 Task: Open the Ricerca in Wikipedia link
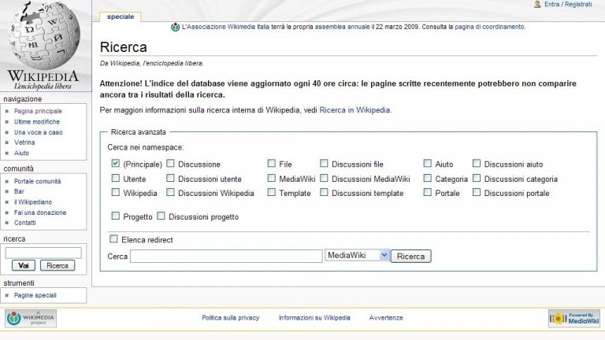click(x=354, y=110)
